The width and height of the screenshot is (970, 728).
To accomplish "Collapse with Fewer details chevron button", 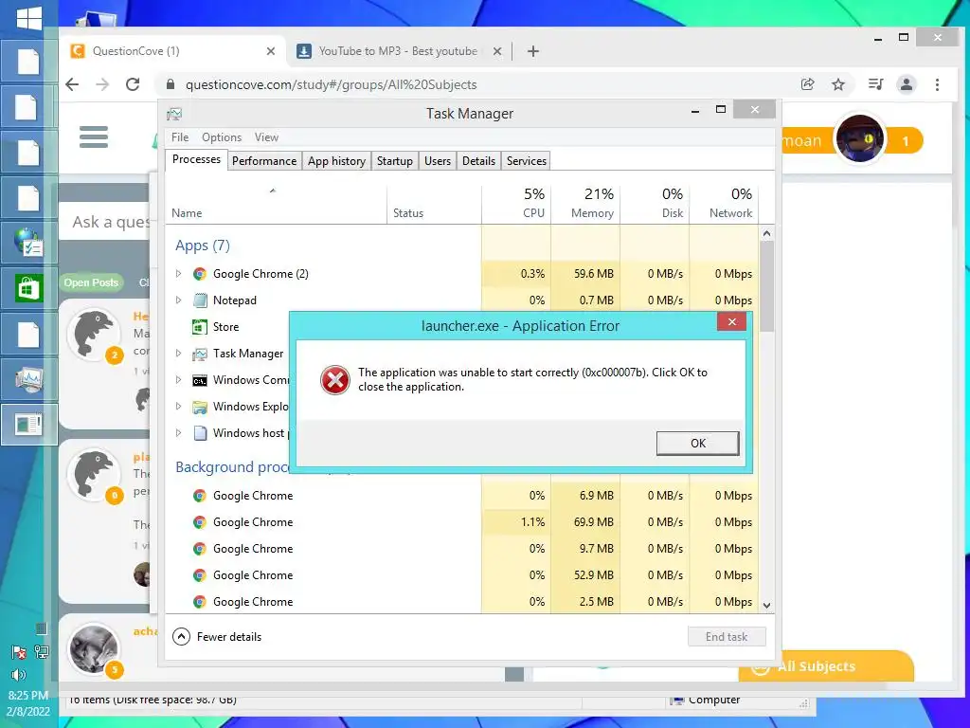I will (x=181, y=636).
